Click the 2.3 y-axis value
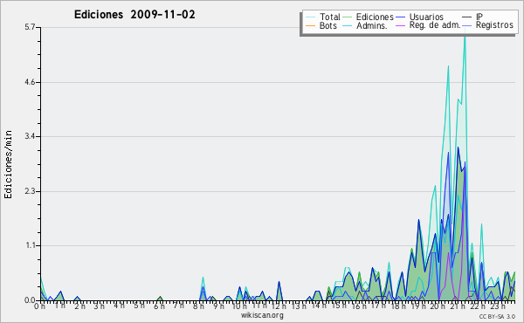Image resolution: width=524 pixels, height=323 pixels. (30, 191)
